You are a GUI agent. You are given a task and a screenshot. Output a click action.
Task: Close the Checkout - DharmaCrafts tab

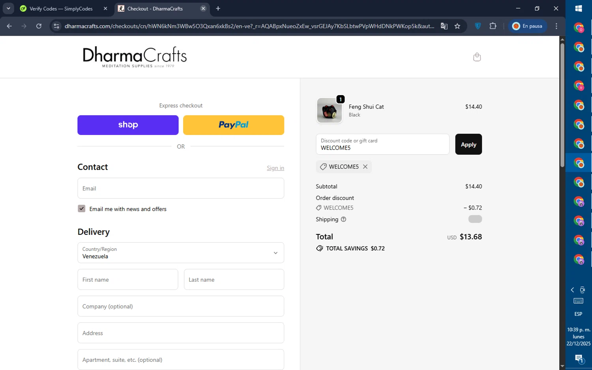pyautogui.click(x=203, y=9)
